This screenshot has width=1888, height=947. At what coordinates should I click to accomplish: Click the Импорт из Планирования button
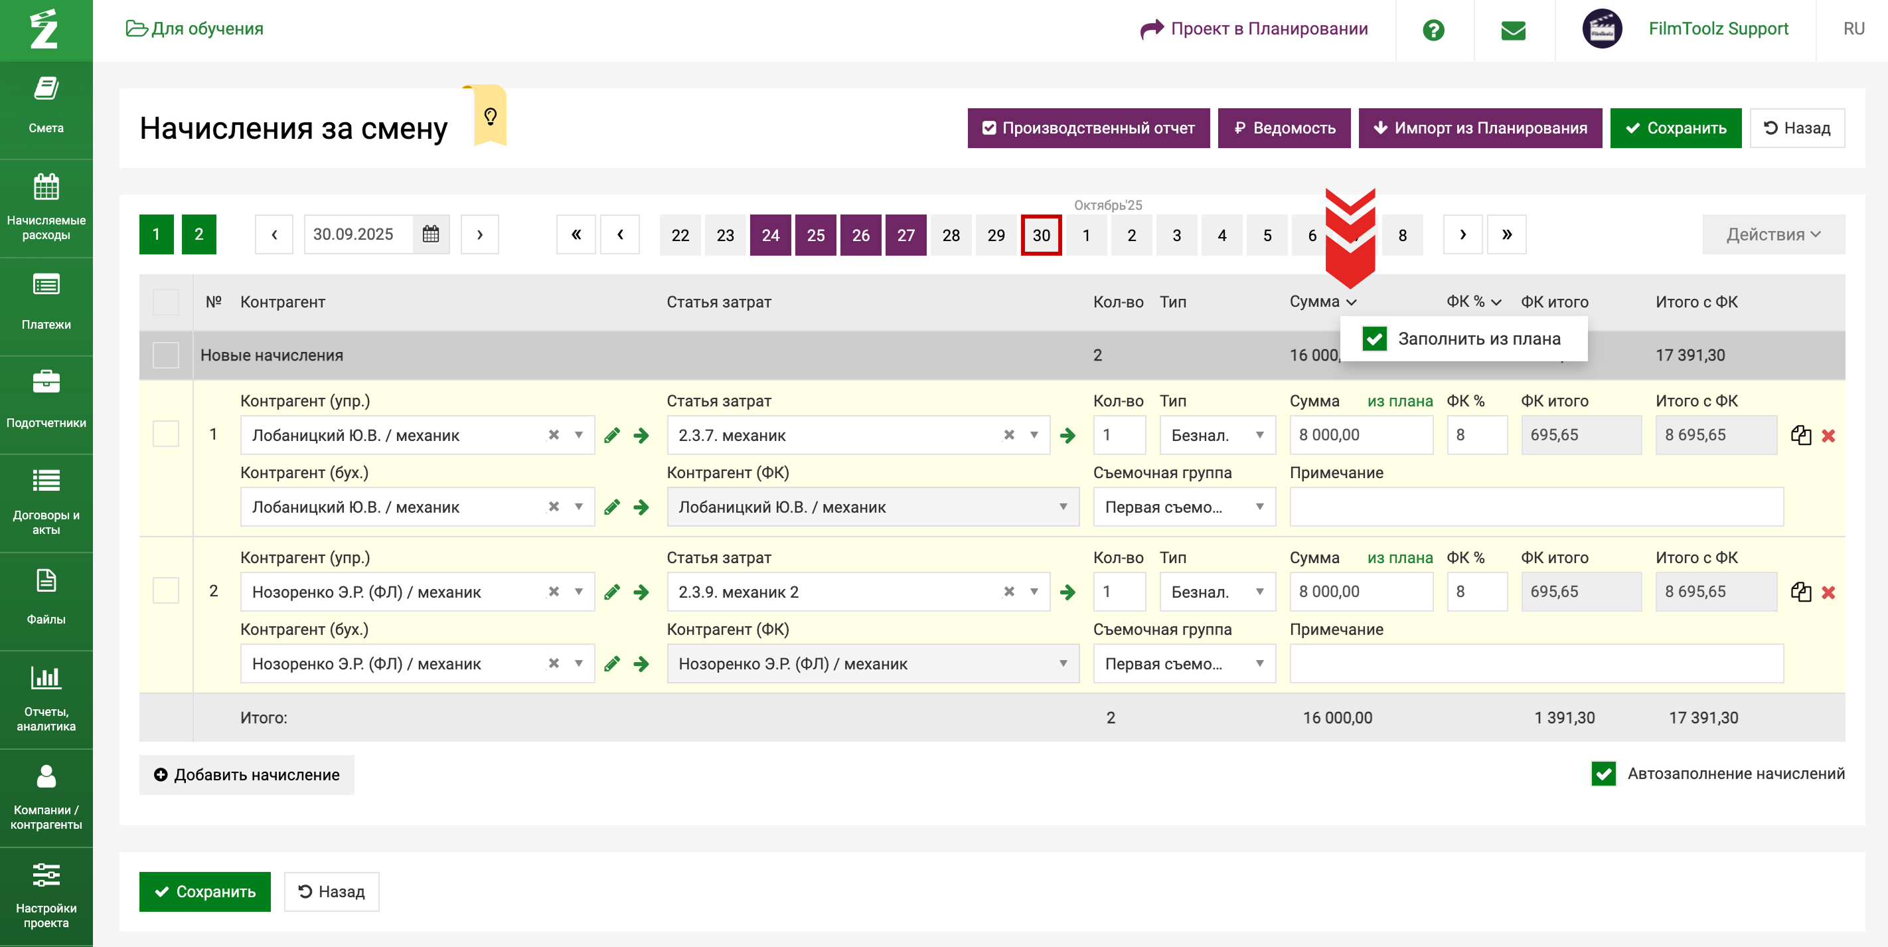1480,128
